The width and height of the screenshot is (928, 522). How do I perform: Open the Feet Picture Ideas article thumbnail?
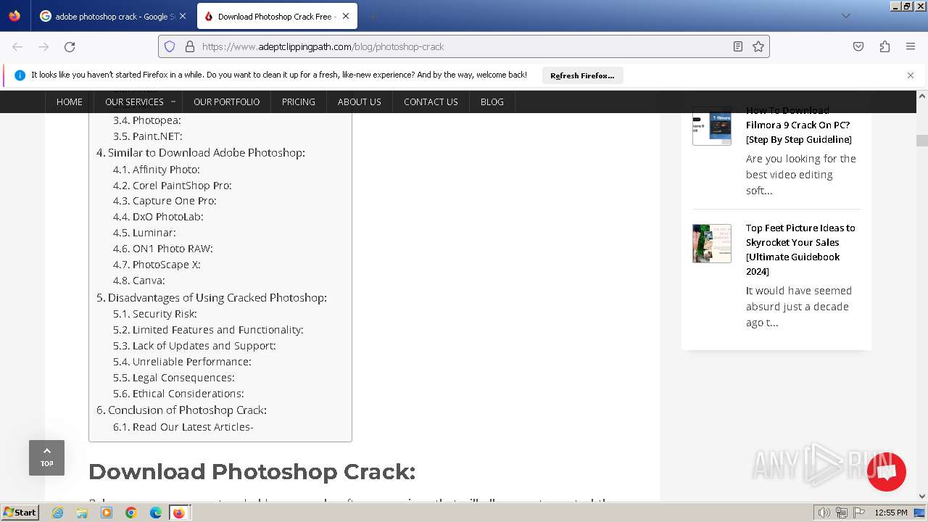coord(712,243)
